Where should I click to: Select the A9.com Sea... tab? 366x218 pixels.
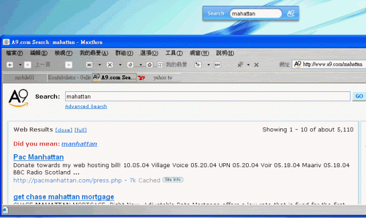click(114, 78)
